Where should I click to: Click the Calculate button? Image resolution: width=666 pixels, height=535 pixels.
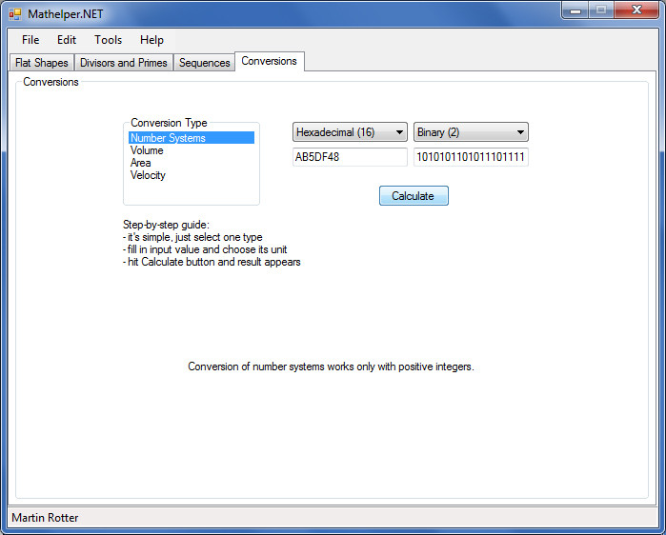pos(414,195)
